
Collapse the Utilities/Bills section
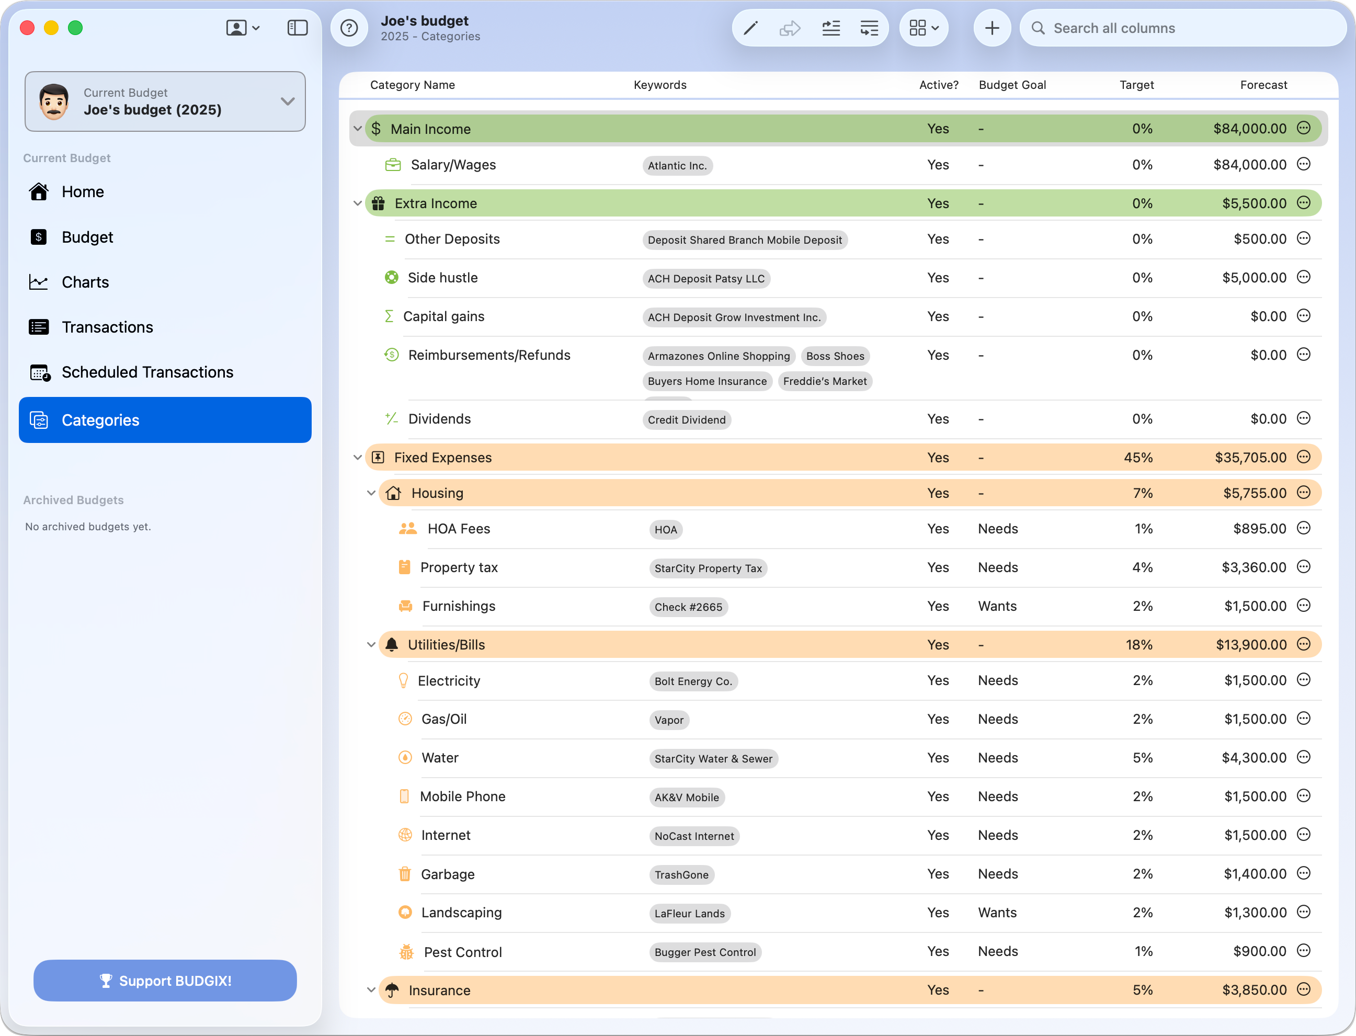tap(371, 644)
